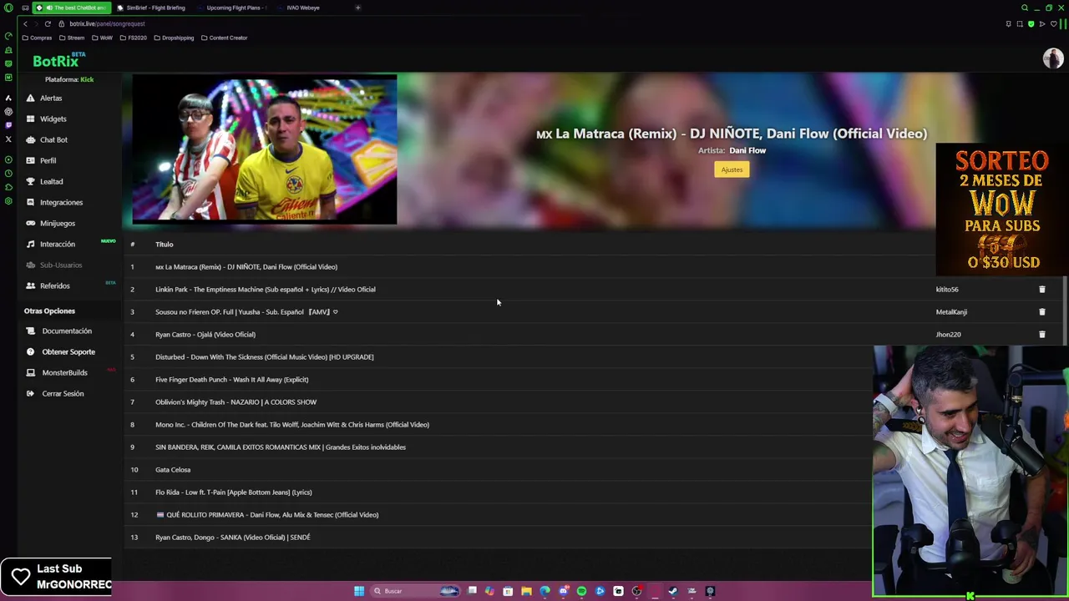
Task: Open Spotify from the taskbar
Action: pyautogui.click(x=581, y=591)
